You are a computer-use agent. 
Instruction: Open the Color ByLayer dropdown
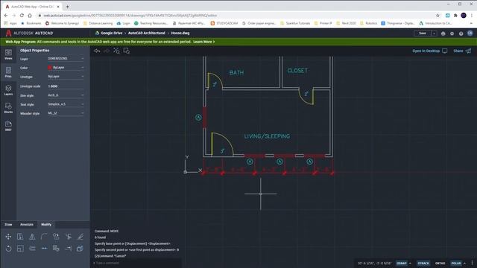coord(66,68)
